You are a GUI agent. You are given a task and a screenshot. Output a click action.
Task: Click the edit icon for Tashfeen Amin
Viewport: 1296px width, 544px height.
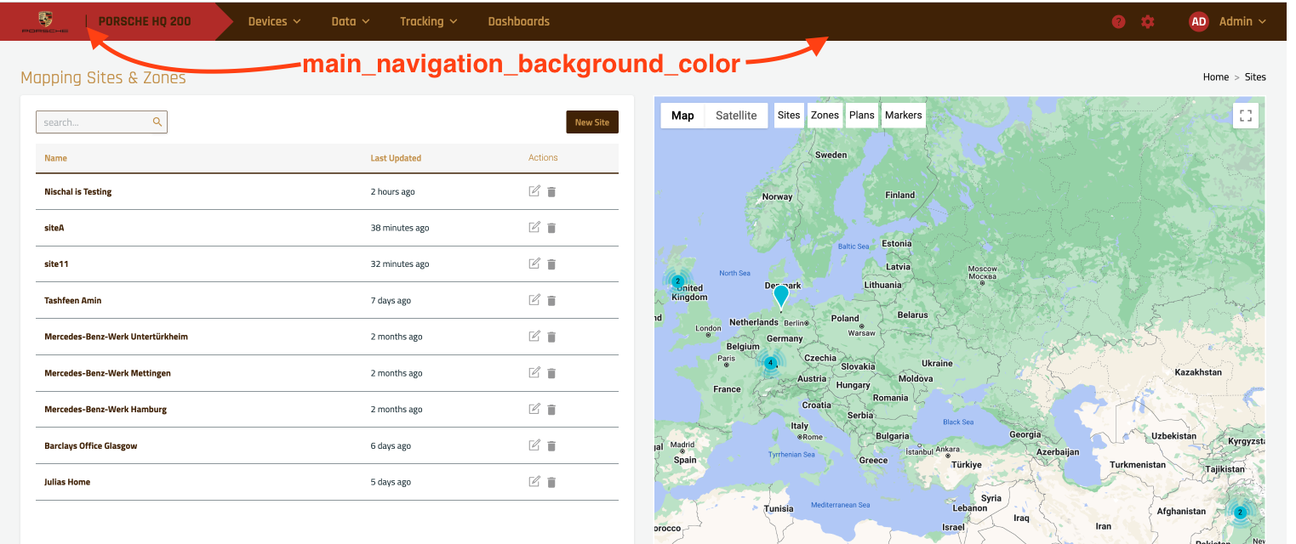point(534,300)
